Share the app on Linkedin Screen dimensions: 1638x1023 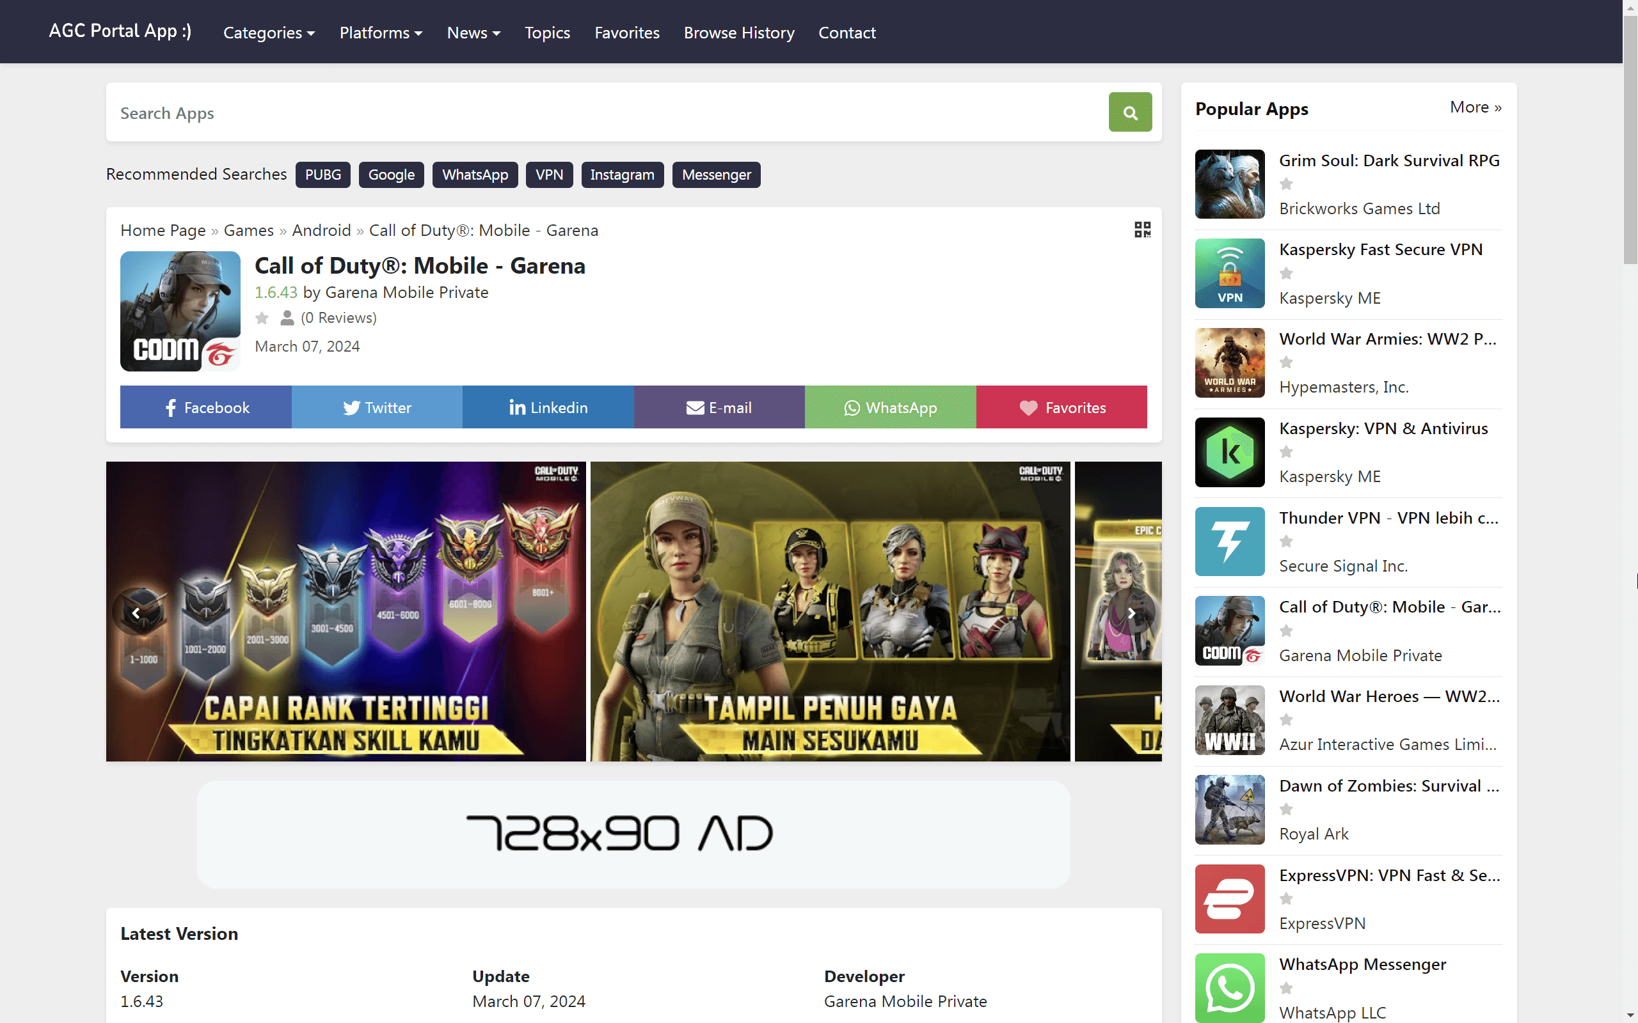point(548,407)
